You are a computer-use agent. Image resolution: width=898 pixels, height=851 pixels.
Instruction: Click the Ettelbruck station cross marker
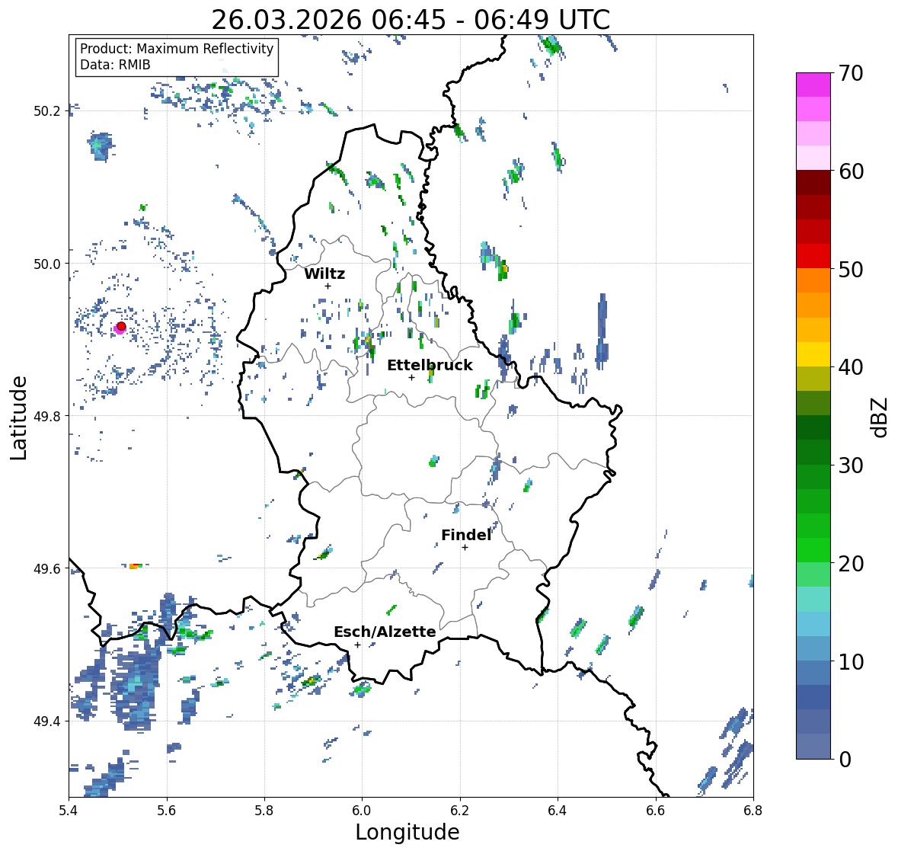pos(411,377)
